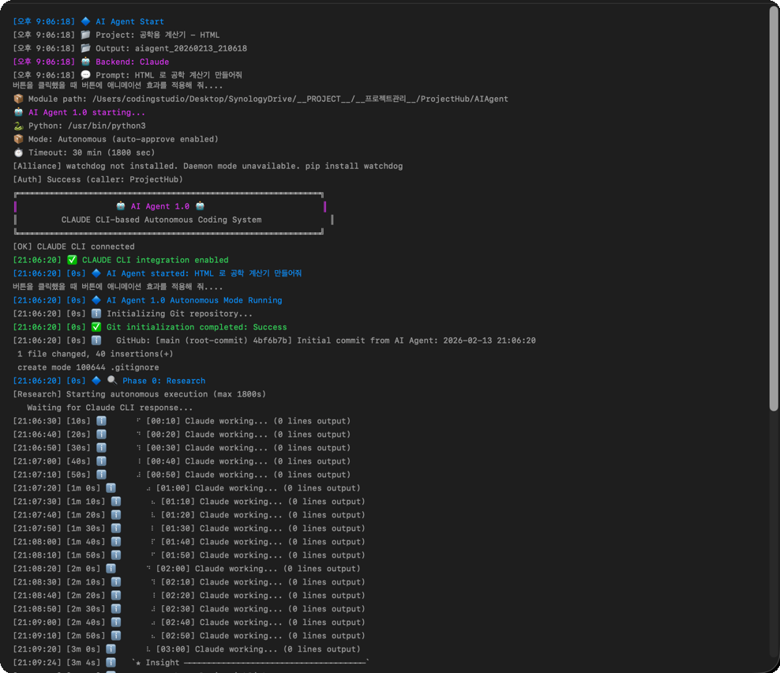Image resolution: width=780 pixels, height=673 pixels.
Task: Click the folder icon on the Project line
Action: point(85,35)
